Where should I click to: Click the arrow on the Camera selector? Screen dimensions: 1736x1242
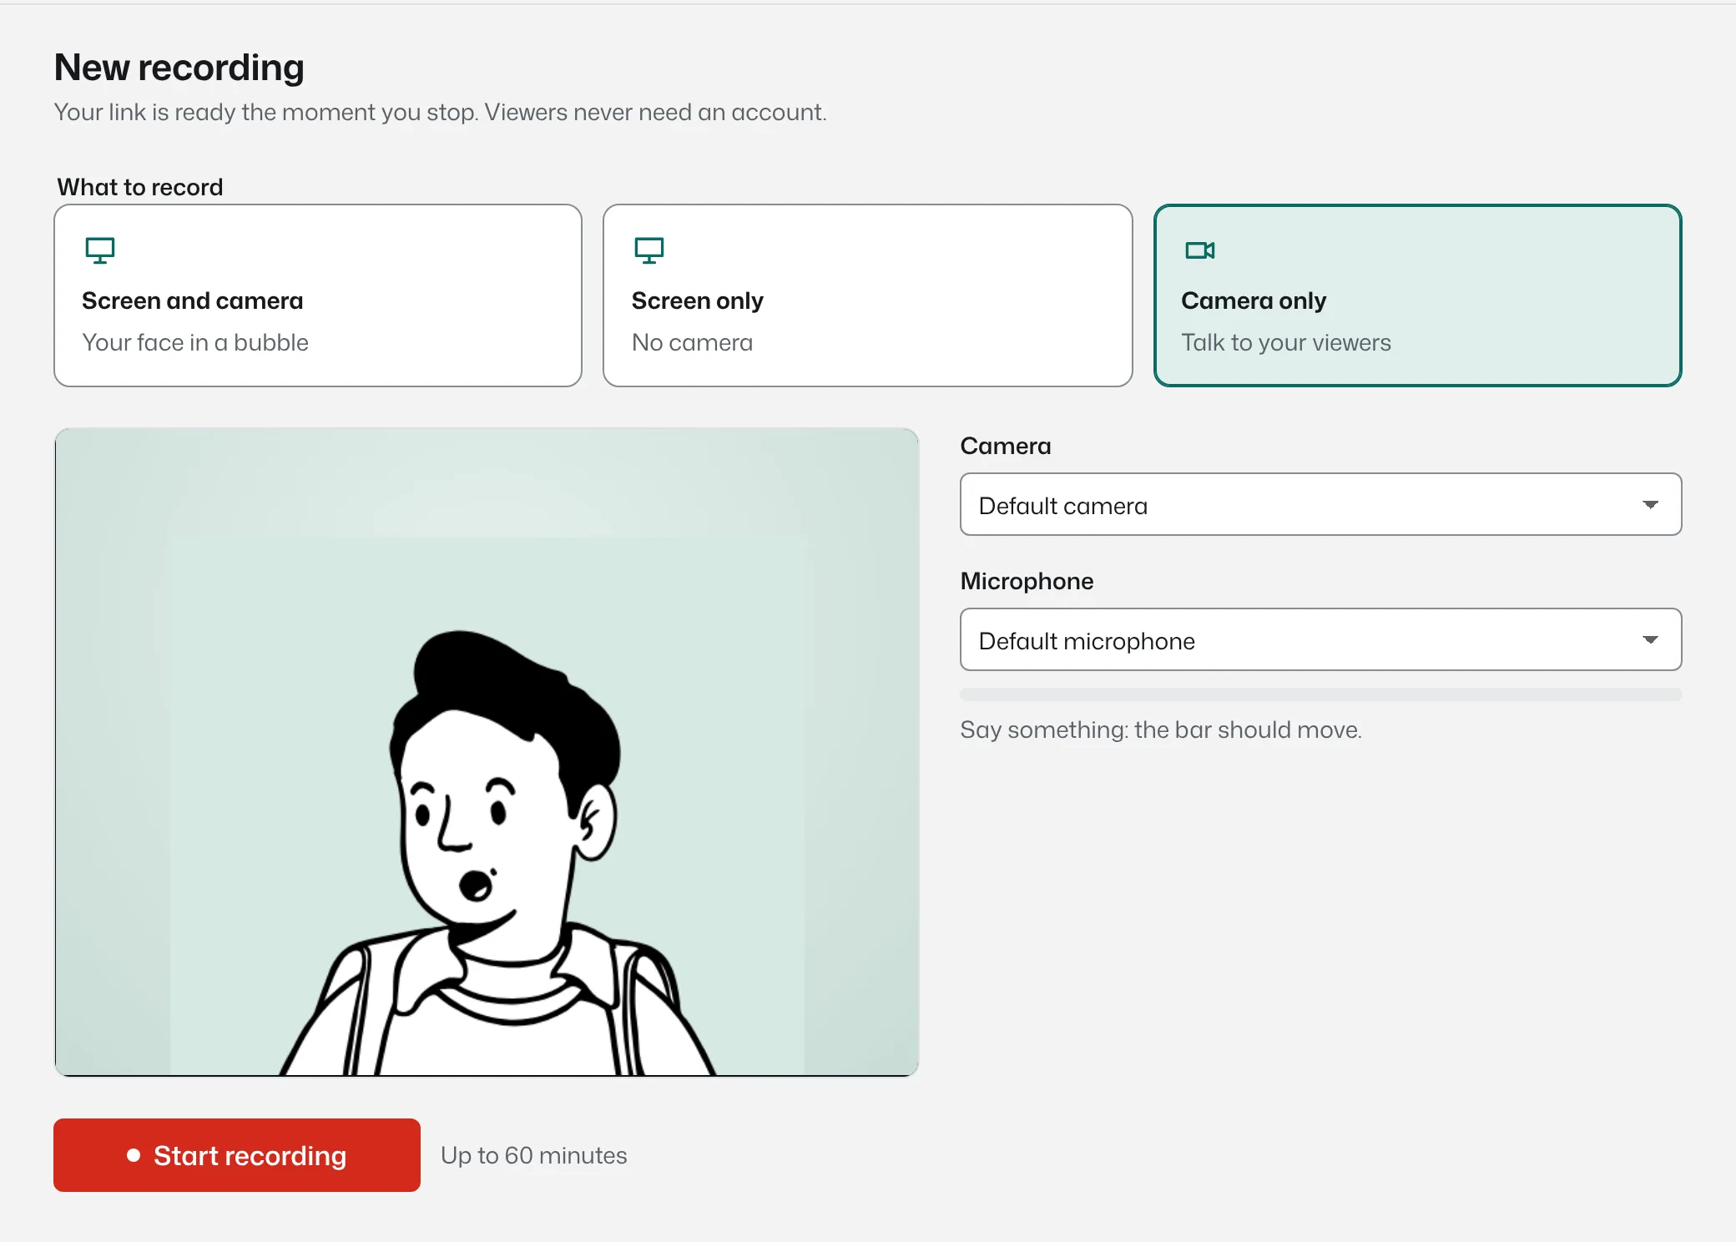[x=1650, y=505]
